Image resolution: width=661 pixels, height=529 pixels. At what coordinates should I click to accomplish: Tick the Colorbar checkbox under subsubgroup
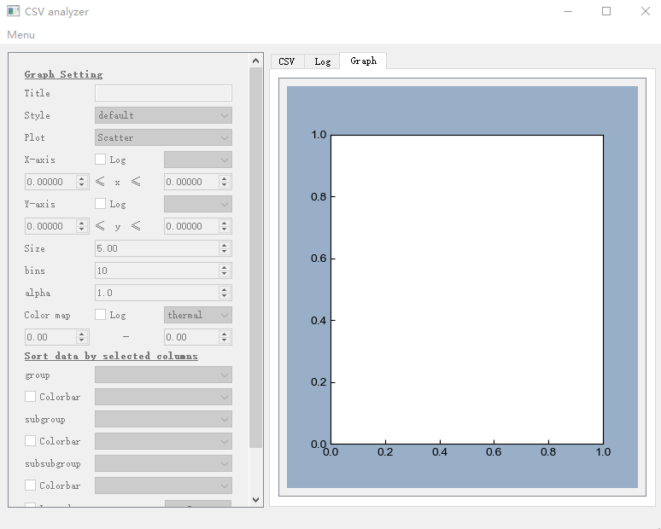click(x=31, y=485)
